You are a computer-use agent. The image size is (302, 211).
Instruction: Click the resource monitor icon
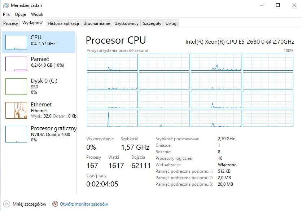(x=55, y=204)
